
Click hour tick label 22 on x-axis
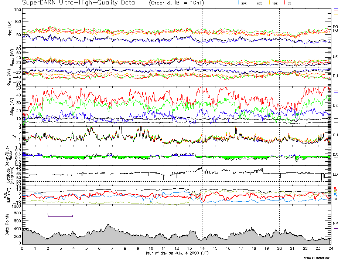(305, 248)
